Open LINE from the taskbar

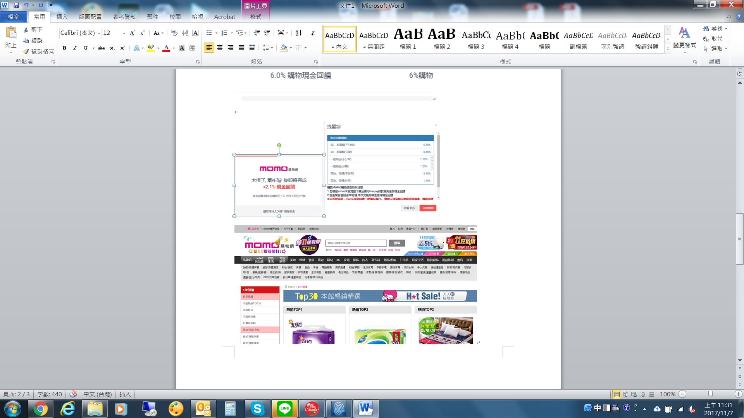coord(285,408)
